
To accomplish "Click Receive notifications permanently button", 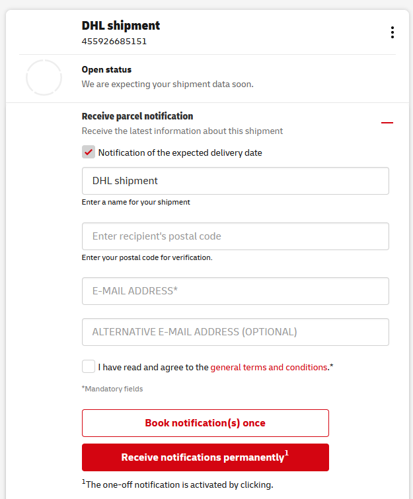I will (205, 457).
